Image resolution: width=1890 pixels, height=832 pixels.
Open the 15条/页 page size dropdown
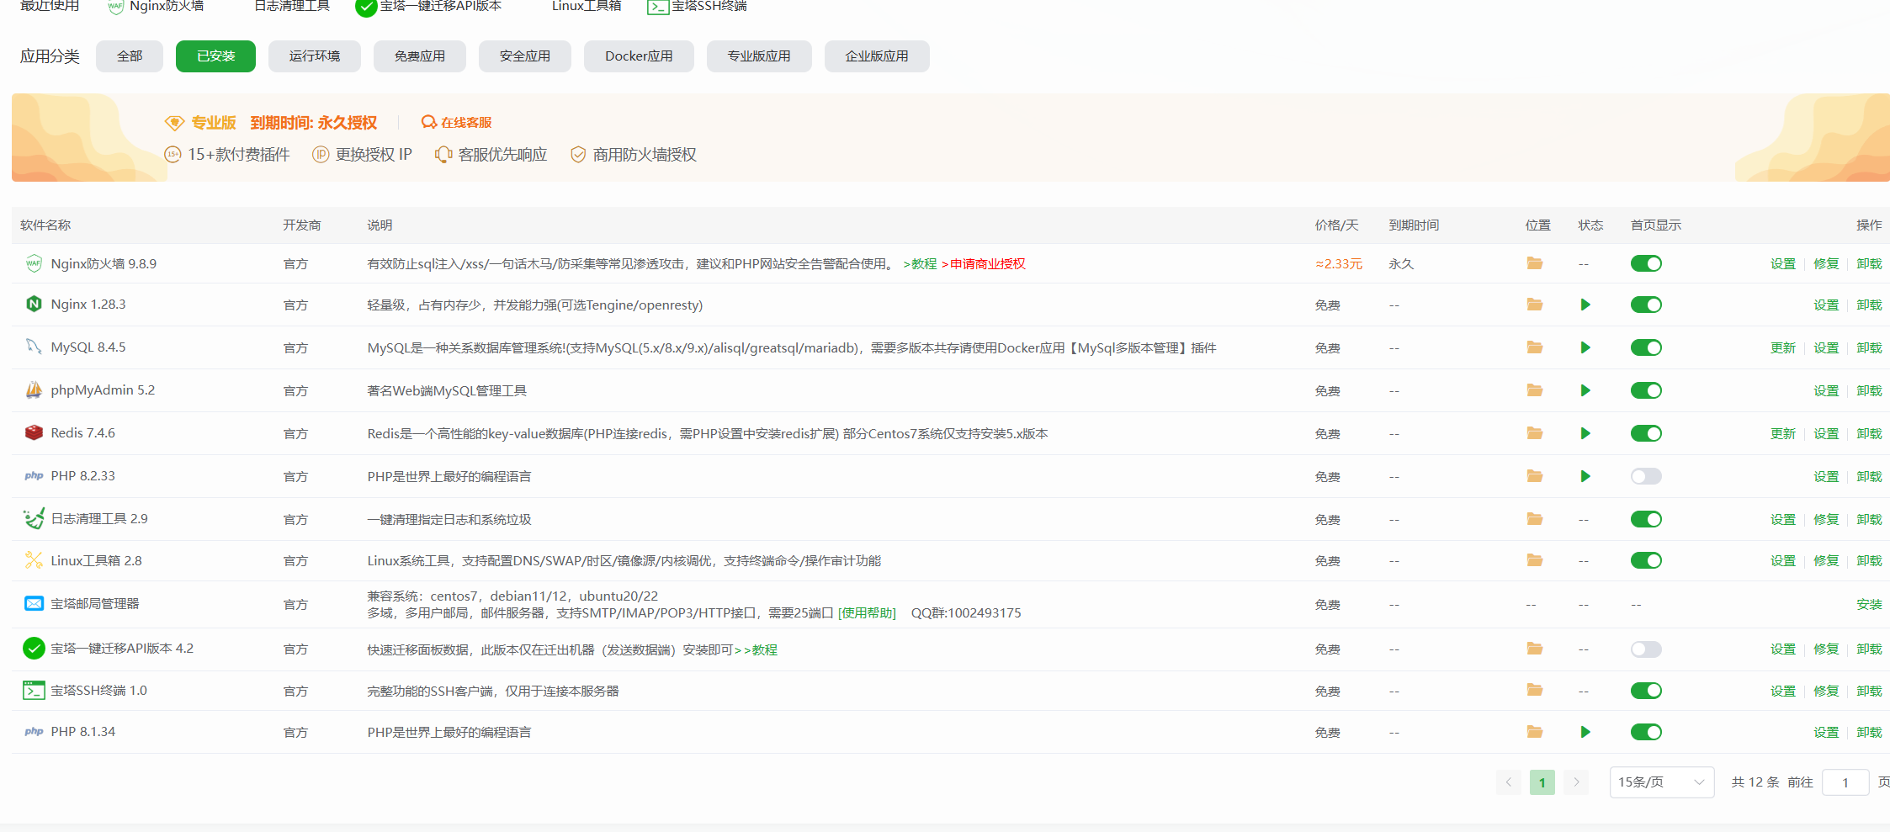coord(1661,782)
